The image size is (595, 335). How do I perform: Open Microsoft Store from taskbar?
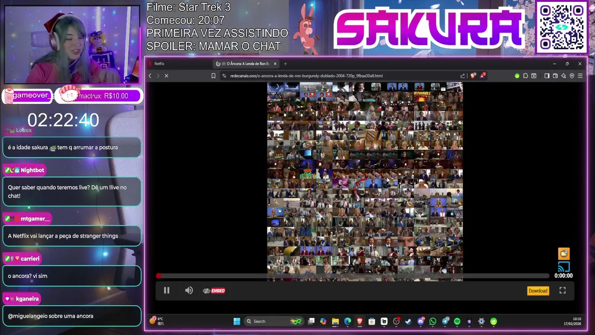pyautogui.click(x=371, y=321)
